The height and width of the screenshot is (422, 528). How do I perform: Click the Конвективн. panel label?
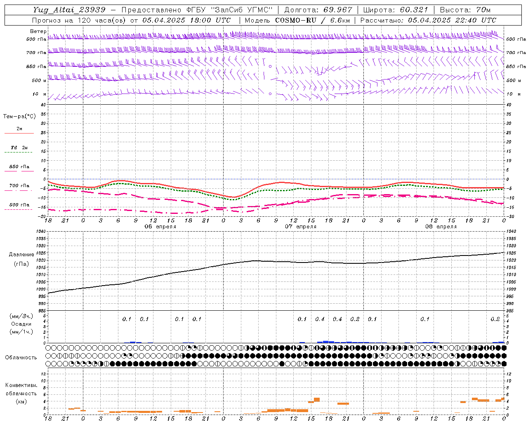21,385
